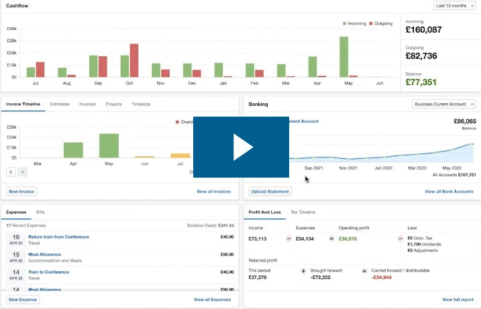The width and height of the screenshot is (481, 309).
Task: Click the £160,087 incoming total
Action: 423,29
